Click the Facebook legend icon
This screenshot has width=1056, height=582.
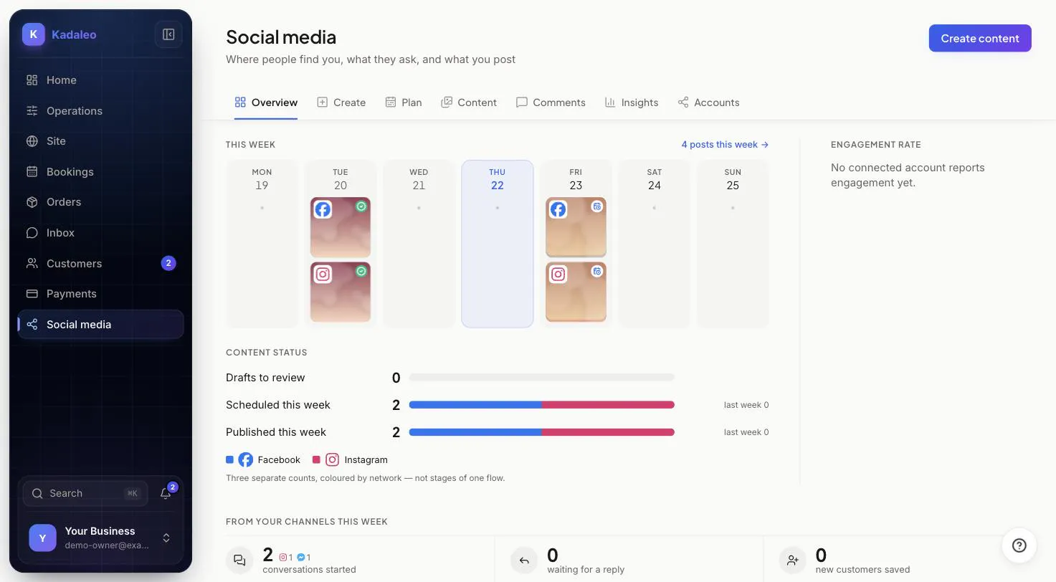coord(246,460)
